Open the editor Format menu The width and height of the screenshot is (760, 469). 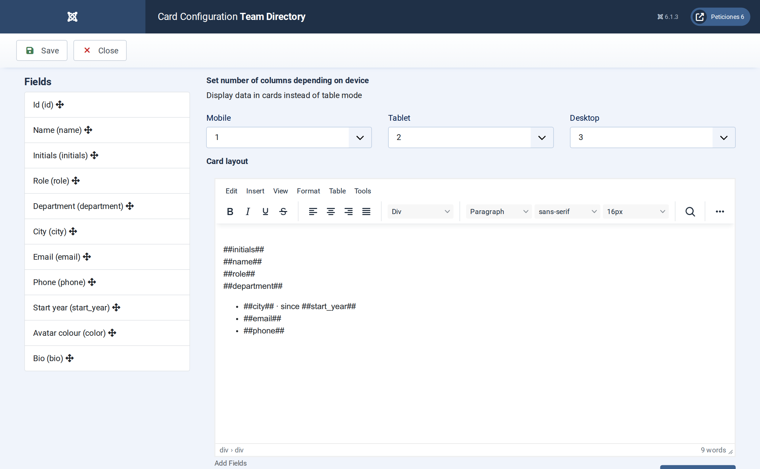click(308, 191)
